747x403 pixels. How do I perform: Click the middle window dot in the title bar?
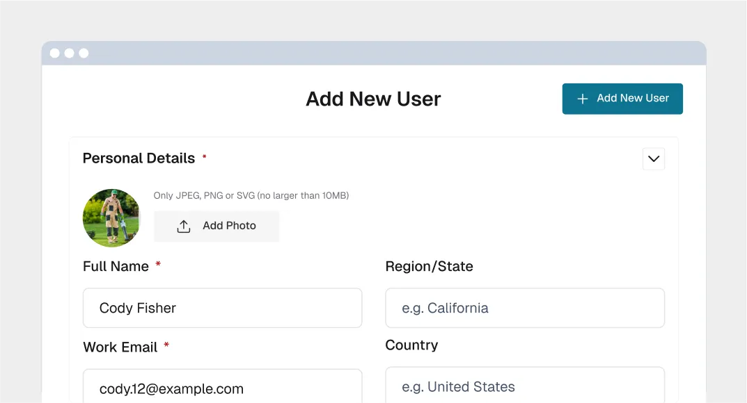tap(69, 54)
